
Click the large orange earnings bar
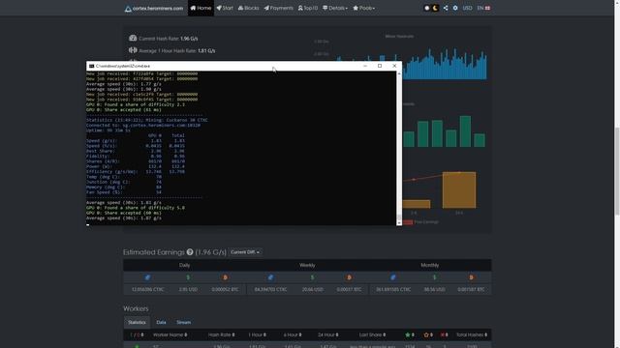pyautogui.click(x=459, y=189)
